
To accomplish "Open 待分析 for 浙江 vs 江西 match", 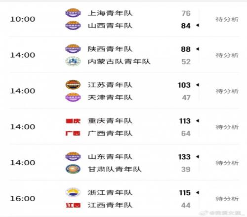I will 227,199.
